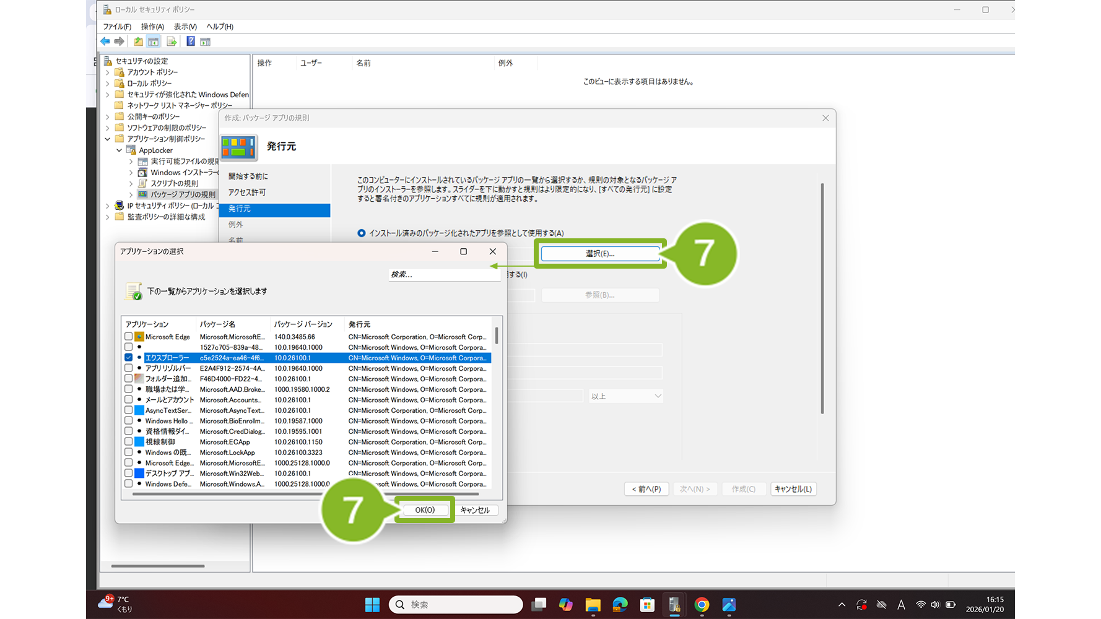Click the Up One Level folder icon
1101x619 pixels.
[x=138, y=41]
